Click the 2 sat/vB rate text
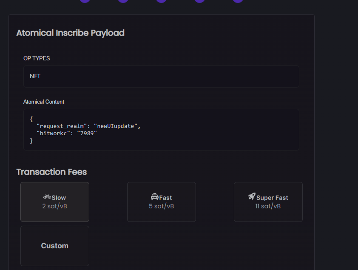This screenshot has width=358, height=270. coord(54,206)
